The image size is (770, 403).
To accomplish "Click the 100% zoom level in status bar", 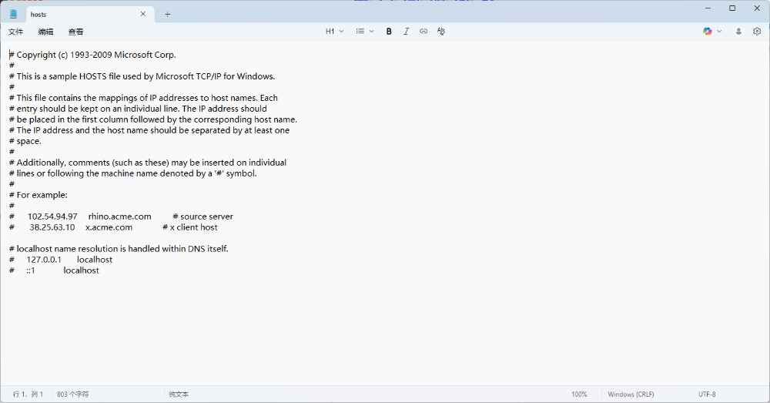I will click(579, 394).
